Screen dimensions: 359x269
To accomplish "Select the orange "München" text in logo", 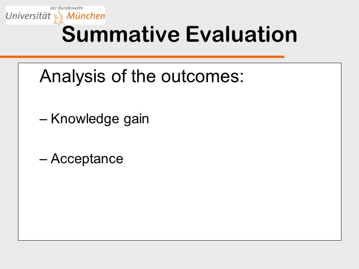I will pos(86,16).
